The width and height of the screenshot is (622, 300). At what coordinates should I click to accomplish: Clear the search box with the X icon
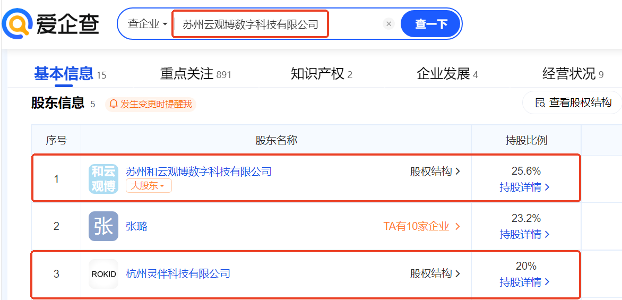coord(388,24)
